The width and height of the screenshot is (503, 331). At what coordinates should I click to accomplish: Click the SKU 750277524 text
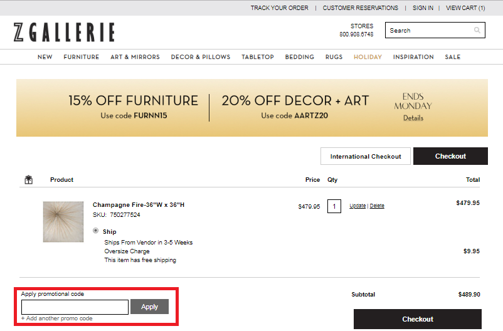click(x=117, y=214)
